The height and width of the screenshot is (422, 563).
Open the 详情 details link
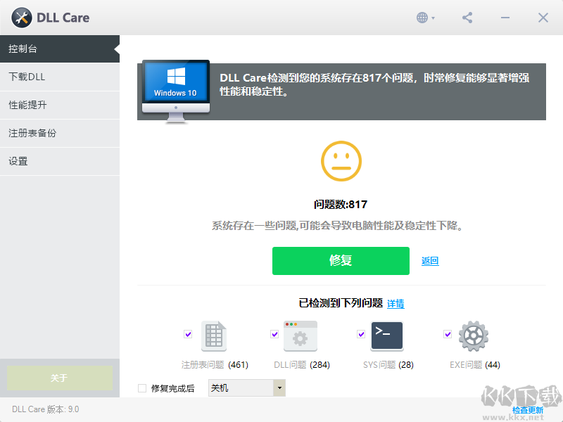click(x=395, y=304)
